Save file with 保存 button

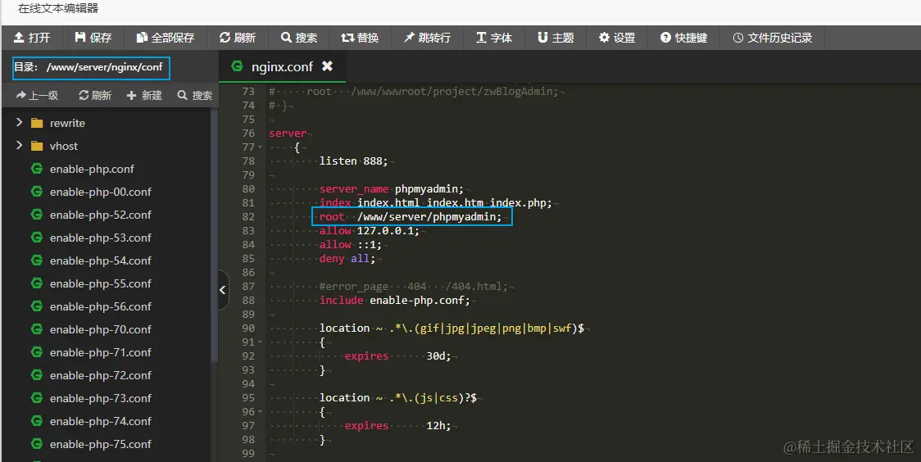click(x=93, y=38)
